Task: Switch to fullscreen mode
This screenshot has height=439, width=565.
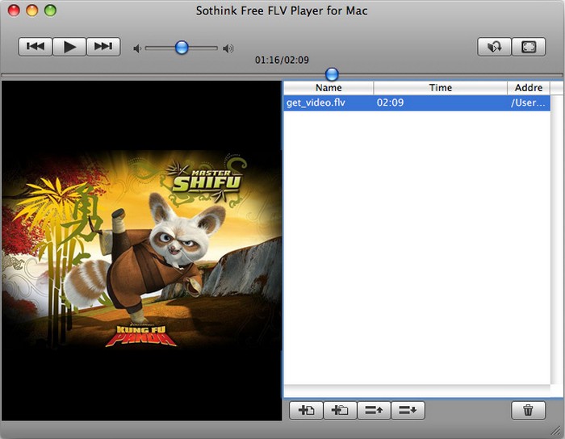Action: coord(529,47)
